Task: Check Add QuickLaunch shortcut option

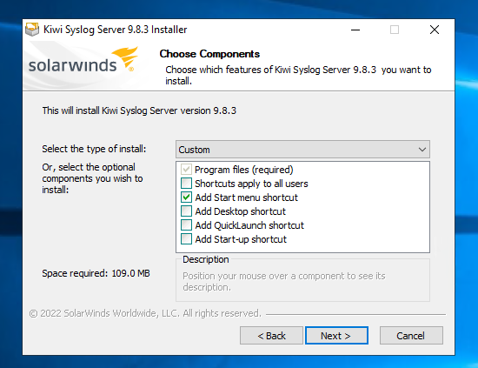Action: coord(186,225)
